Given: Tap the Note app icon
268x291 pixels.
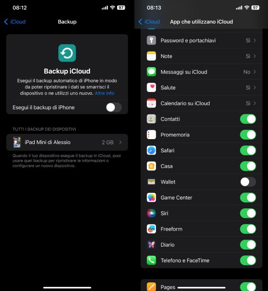Looking at the screenshot, I should point(151,56).
